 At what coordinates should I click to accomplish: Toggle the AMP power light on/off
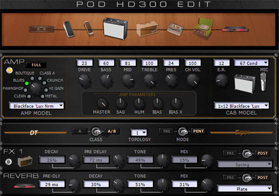point(9,71)
